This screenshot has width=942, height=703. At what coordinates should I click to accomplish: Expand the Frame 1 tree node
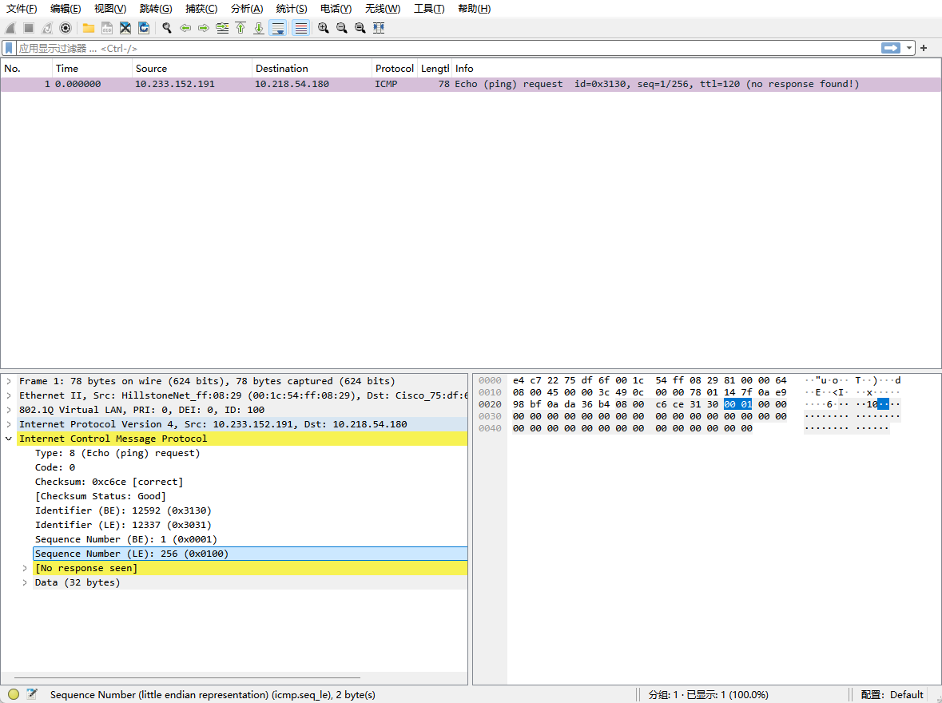pos(9,381)
